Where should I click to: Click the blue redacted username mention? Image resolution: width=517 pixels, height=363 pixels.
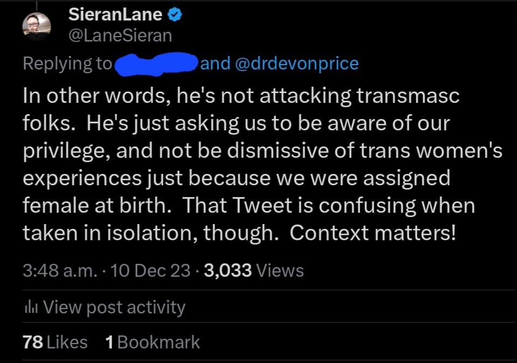155,64
